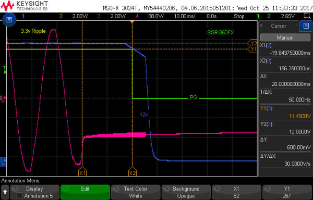The width and height of the screenshot is (313, 200).
Task: Select the Y1 cursor readout in sidebar
Action: 285,113
